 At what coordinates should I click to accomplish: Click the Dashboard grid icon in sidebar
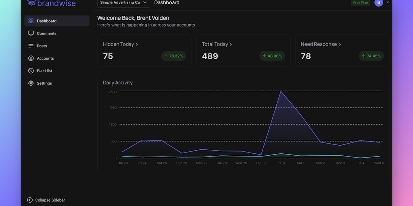click(x=31, y=21)
